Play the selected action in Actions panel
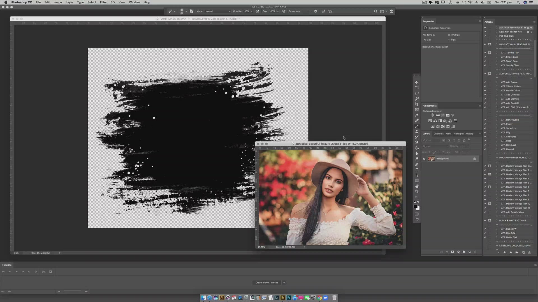Image resolution: width=538 pixels, height=302 pixels. pyautogui.click(x=511, y=252)
